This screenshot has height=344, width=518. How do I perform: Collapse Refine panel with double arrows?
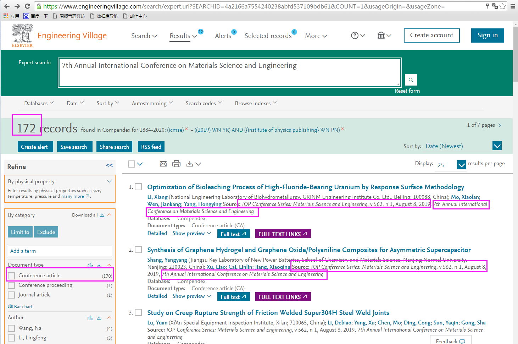pos(109,165)
